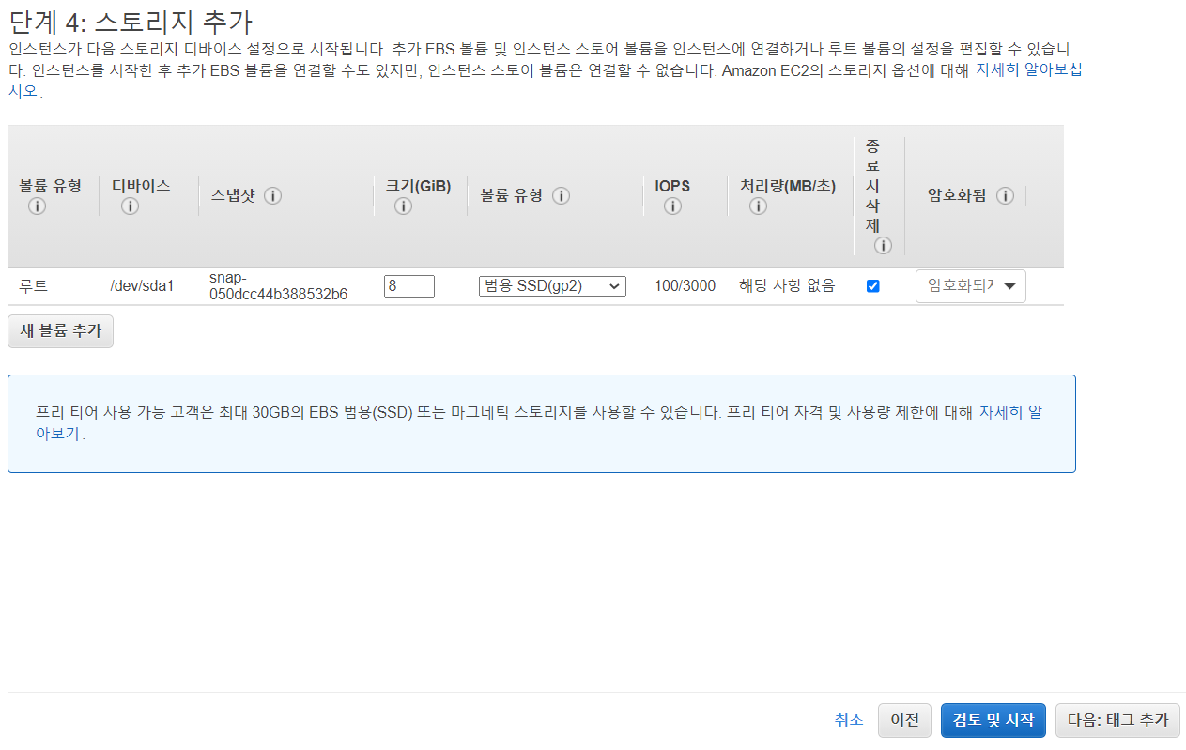
Task: Open info icon under 디바이스 header
Action: coord(130,207)
